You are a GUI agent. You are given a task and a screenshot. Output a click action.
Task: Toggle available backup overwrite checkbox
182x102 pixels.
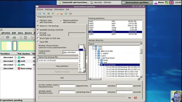click(38, 30)
